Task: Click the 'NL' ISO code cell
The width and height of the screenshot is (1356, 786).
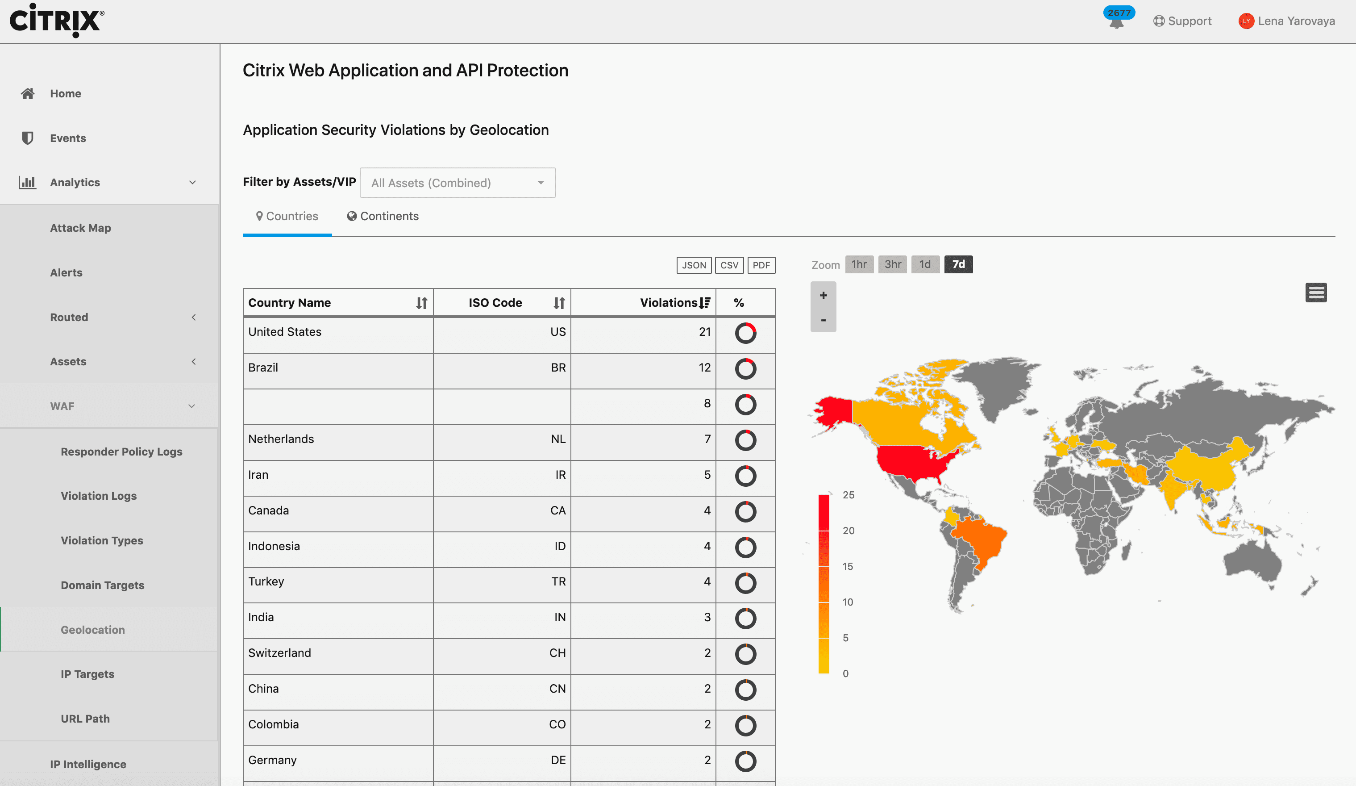Action: (x=502, y=442)
